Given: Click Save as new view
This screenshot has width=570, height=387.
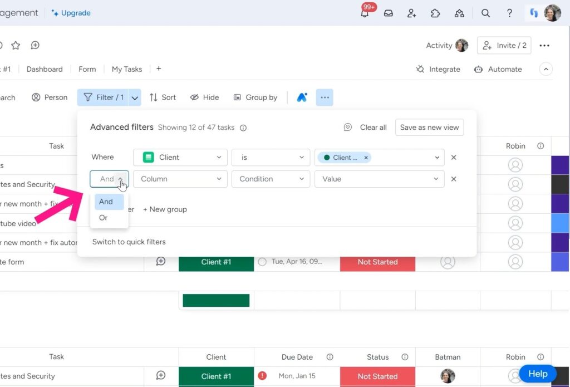Looking at the screenshot, I should pyautogui.click(x=429, y=127).
